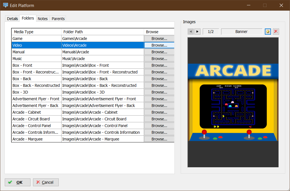Open the Parents tab
Screen dimensions: 290x191
(58, 19)
